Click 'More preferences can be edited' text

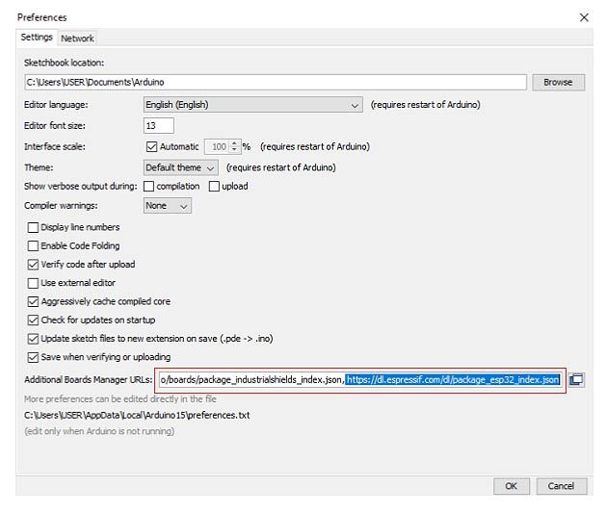coord(120,399)
